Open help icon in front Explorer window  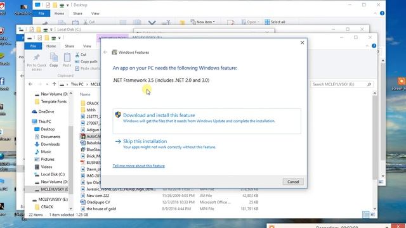pyautogui.click(x=374, y=46)
